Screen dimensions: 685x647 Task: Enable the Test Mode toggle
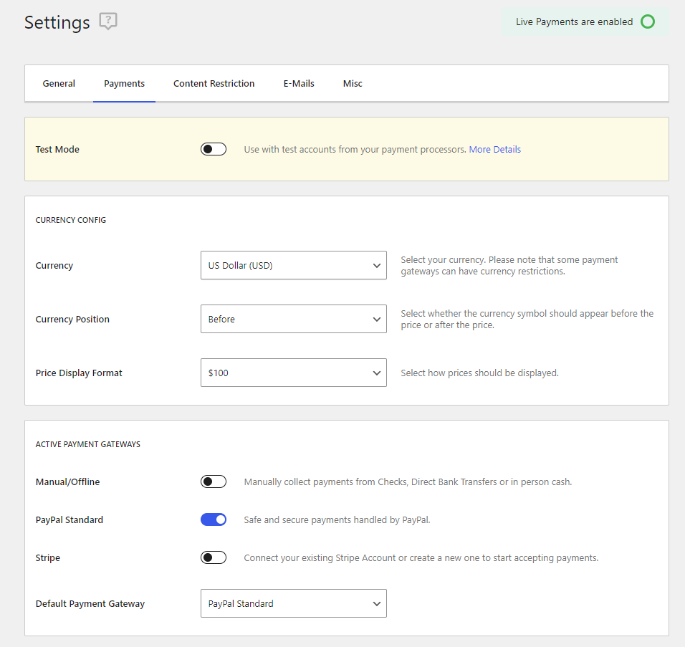(x=214, y=149)
